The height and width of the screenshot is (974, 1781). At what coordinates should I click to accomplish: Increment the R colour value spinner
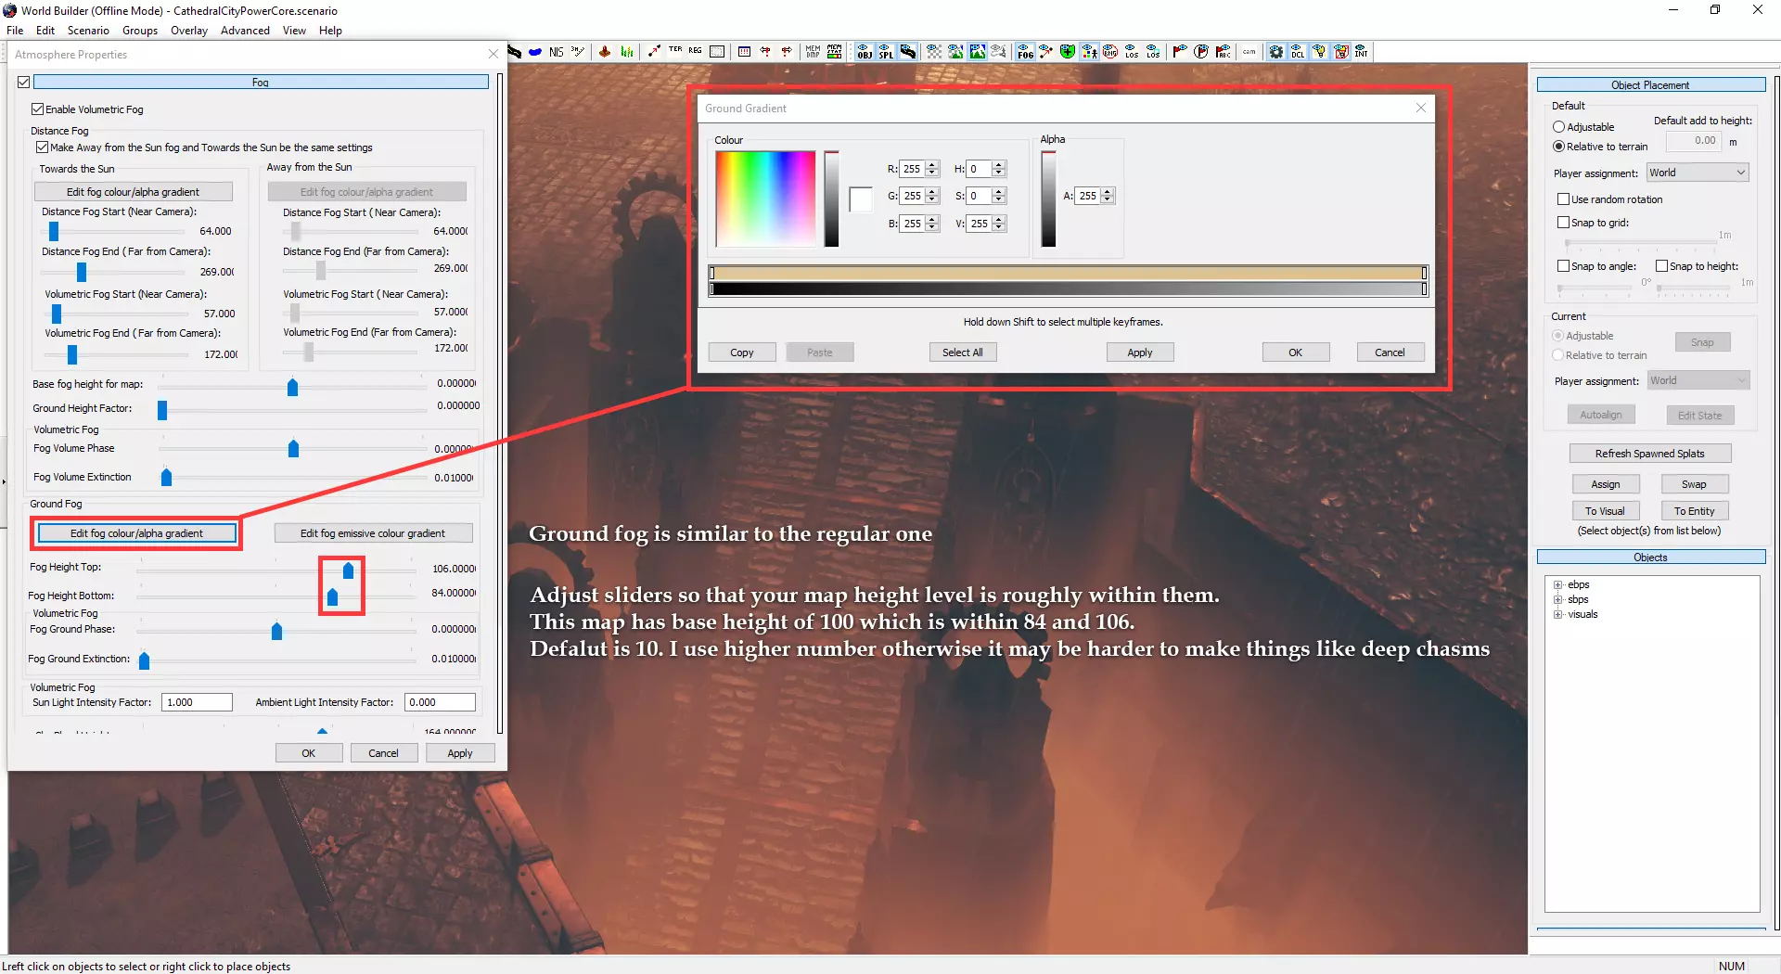coord(932,165)
